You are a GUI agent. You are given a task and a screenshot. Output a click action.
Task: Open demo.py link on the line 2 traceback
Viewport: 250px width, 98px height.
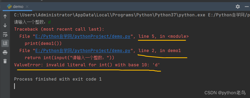point(83,51)
